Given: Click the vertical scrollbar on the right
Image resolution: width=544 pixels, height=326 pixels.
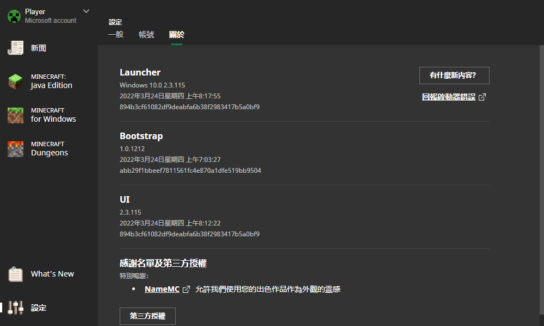Looking at the screenshot, I should coord(542,180).
